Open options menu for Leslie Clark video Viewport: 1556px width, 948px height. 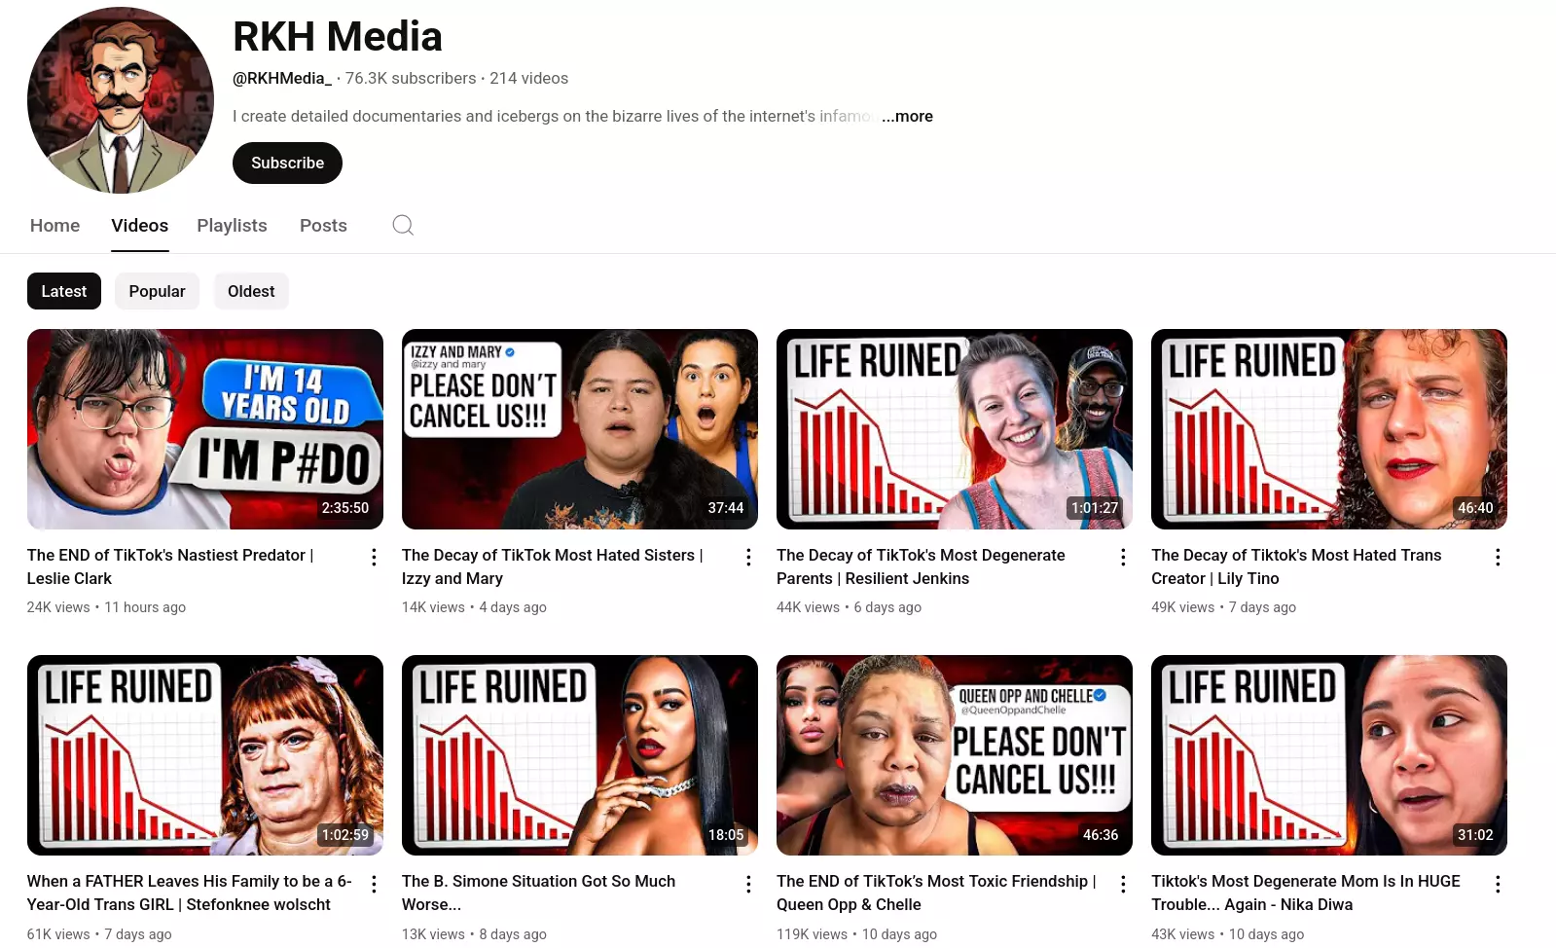tap(374, 557)
